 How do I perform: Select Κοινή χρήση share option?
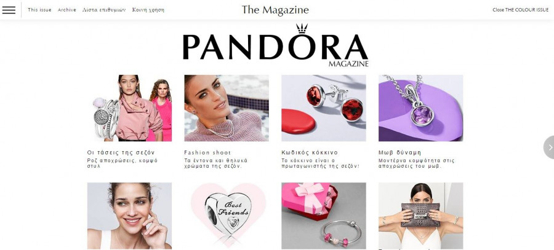(148, 10)
